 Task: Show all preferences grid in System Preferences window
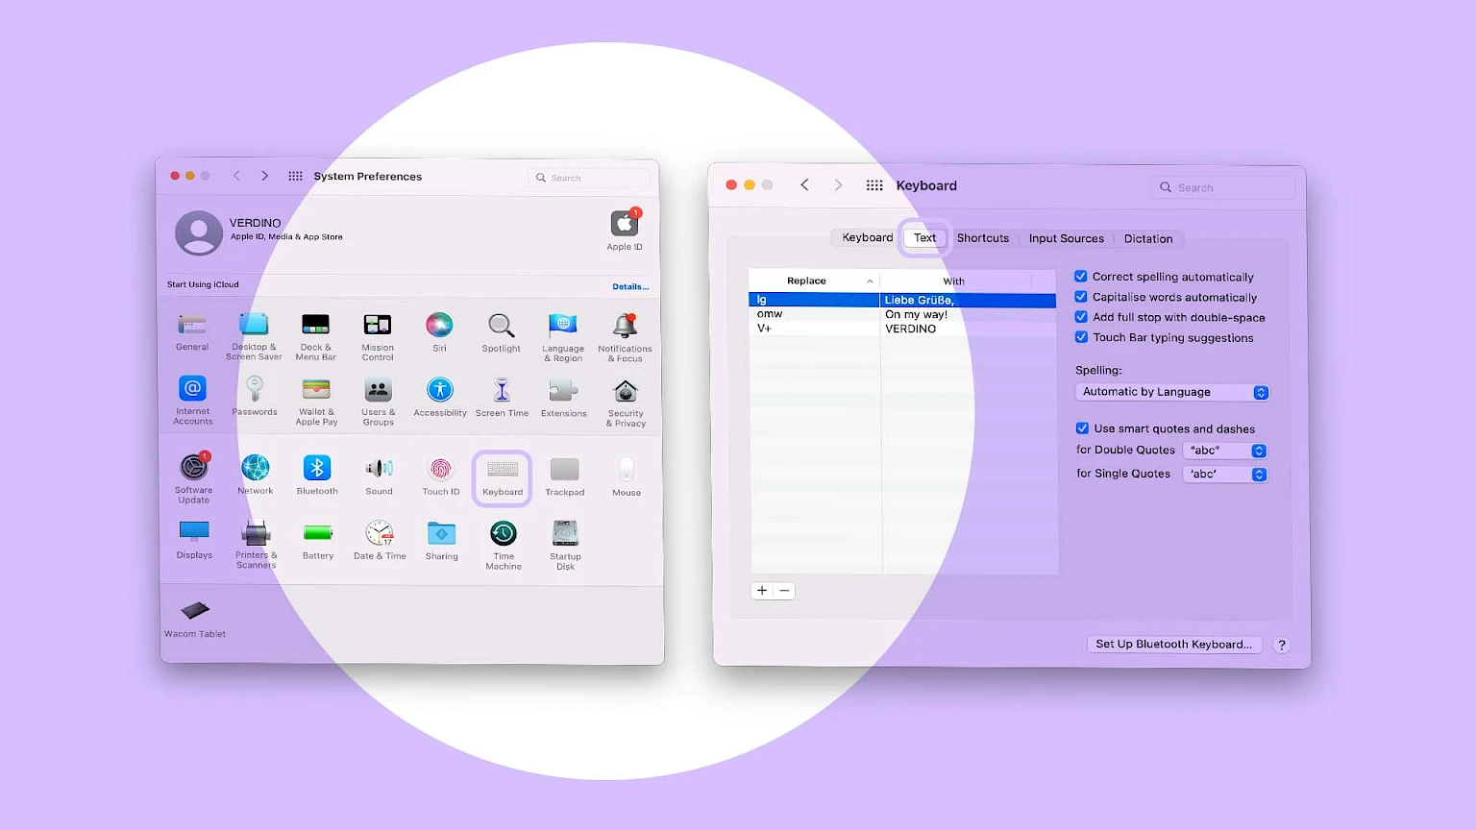(x=295, y=176)
